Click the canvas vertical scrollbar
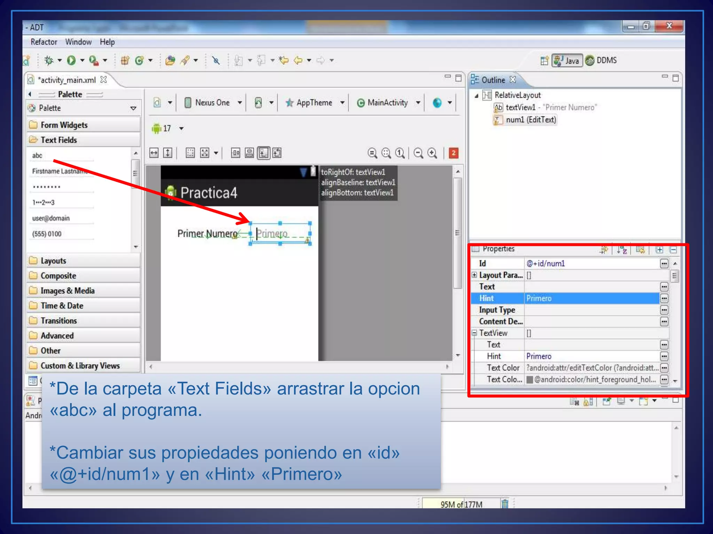713x534 pixels. point(457,233)
